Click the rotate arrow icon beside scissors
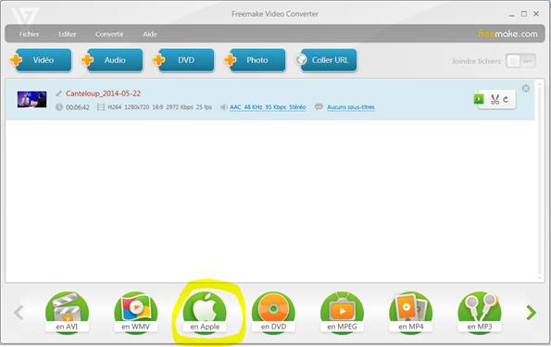The height and width of the screenshot is (347, 551). [506, 99]
